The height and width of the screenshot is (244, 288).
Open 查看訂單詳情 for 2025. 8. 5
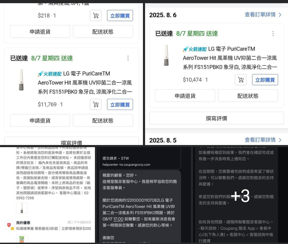click(x=260, y=140)
